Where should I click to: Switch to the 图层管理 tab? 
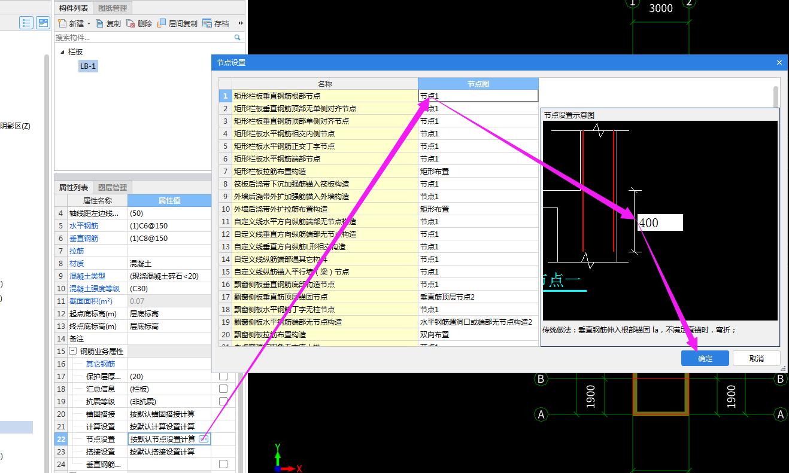coord(112,187)
